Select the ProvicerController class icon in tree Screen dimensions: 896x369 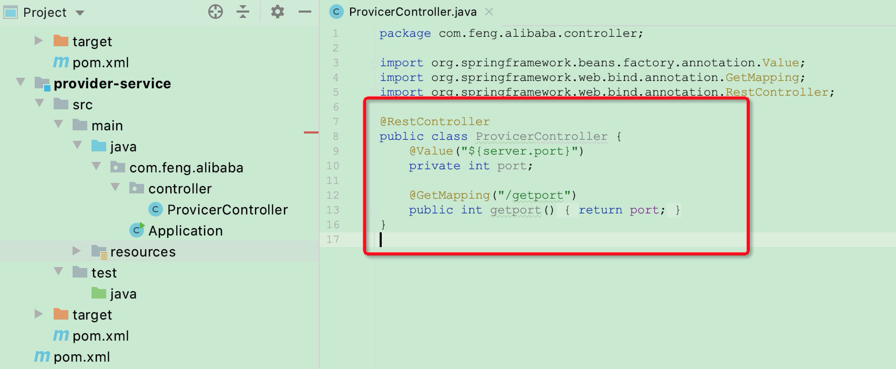coord(156,210)
